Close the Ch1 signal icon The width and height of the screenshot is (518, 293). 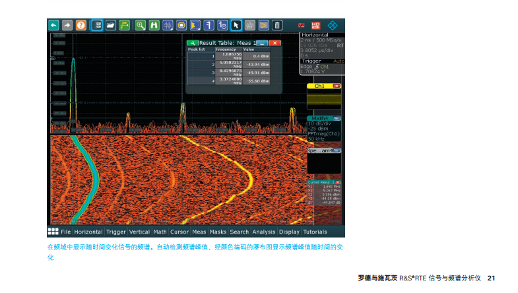(337, 86)
